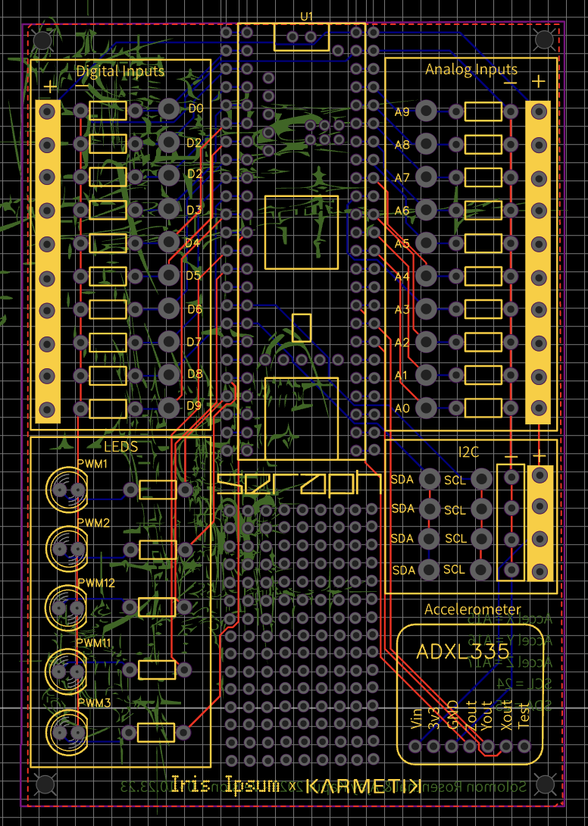Select the 'Analog Inputs' silkscreen label
Viewport: 588px width, 826px height.
[x=471, y=70]
